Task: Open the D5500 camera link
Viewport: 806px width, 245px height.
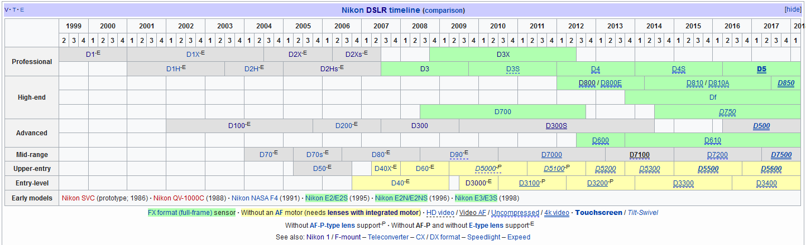Action: coord(708,169)
